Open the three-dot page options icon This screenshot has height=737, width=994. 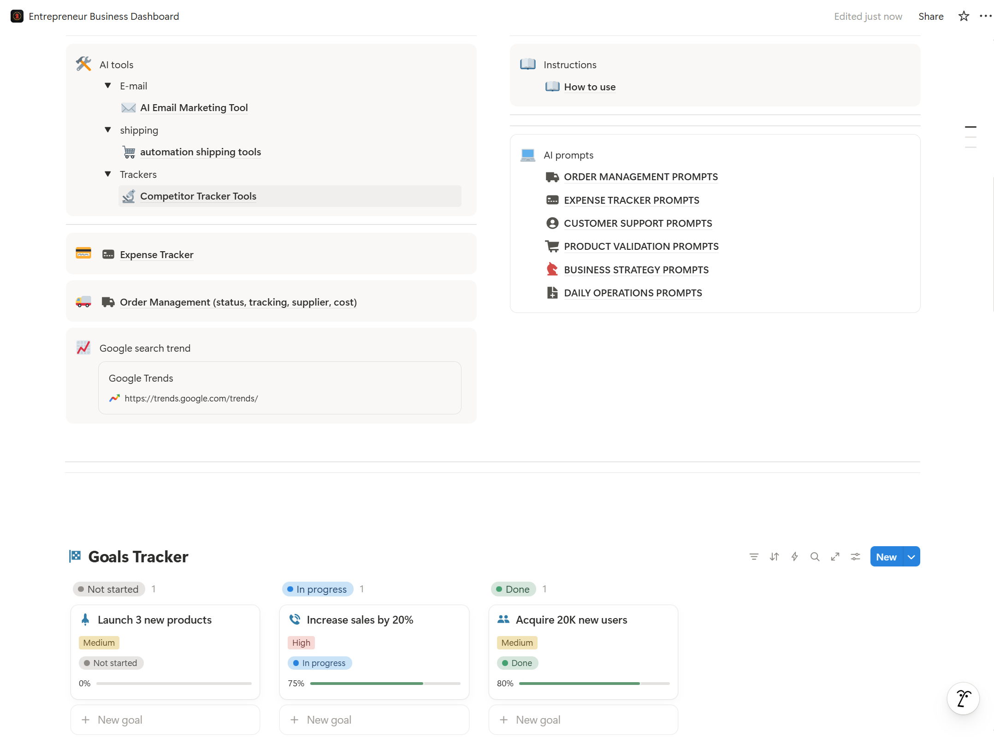tap(986, 16)
